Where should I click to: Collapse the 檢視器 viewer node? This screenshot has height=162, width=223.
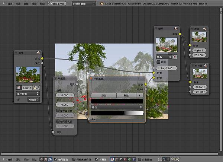point(193,66)
